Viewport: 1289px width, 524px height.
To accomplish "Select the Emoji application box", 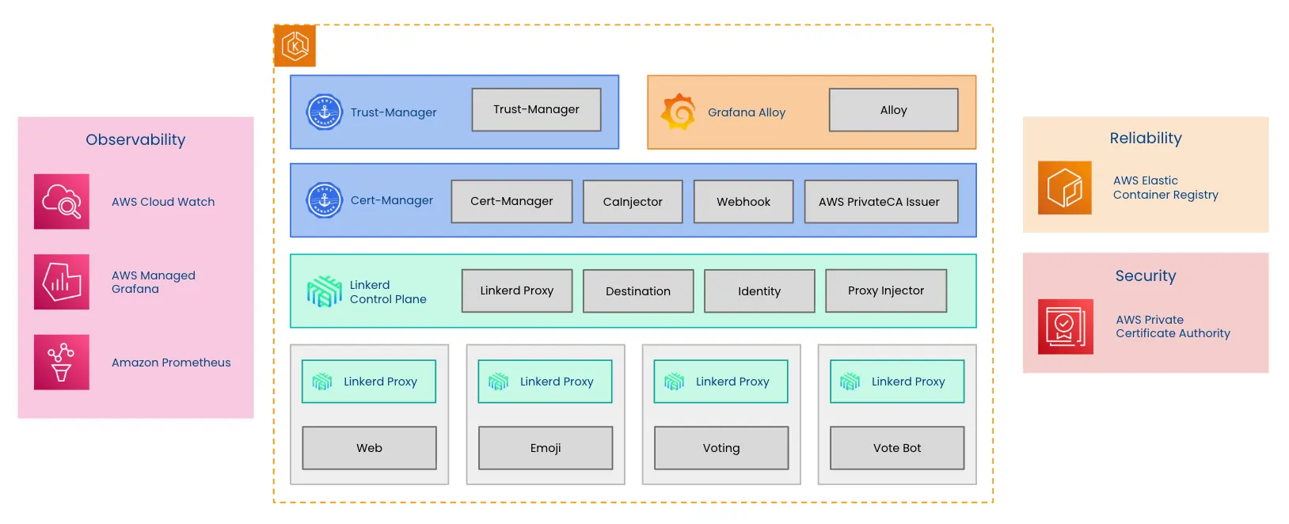I will [546, 448].
